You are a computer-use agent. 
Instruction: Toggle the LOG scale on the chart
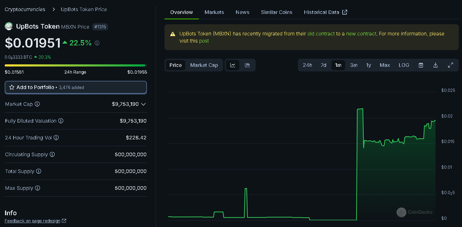pos(404,65)
